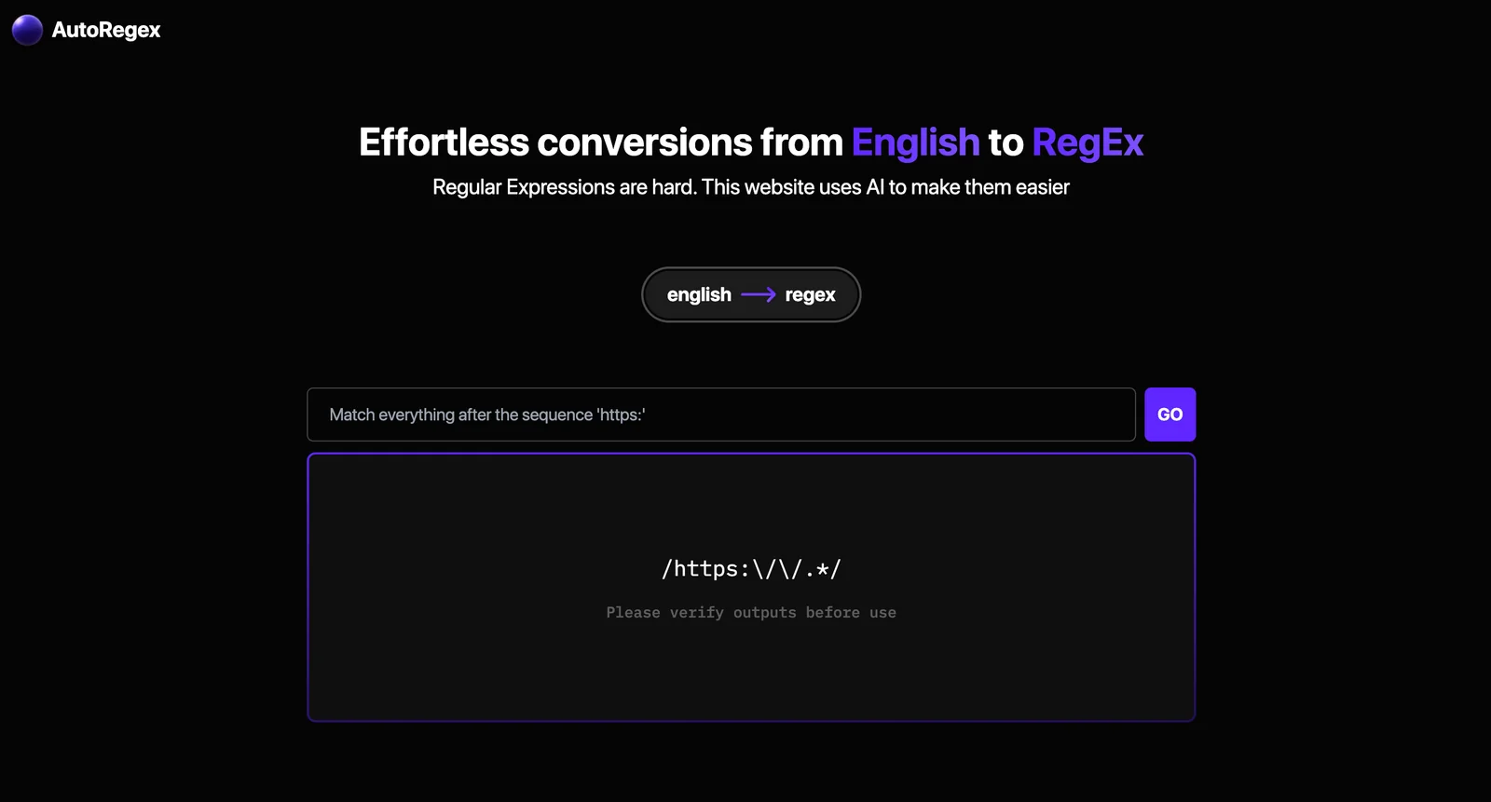Click the generated regex /https:\/\/.*/ output
The width and height of the screenshot is (1491, 802).
coord(751,569)
